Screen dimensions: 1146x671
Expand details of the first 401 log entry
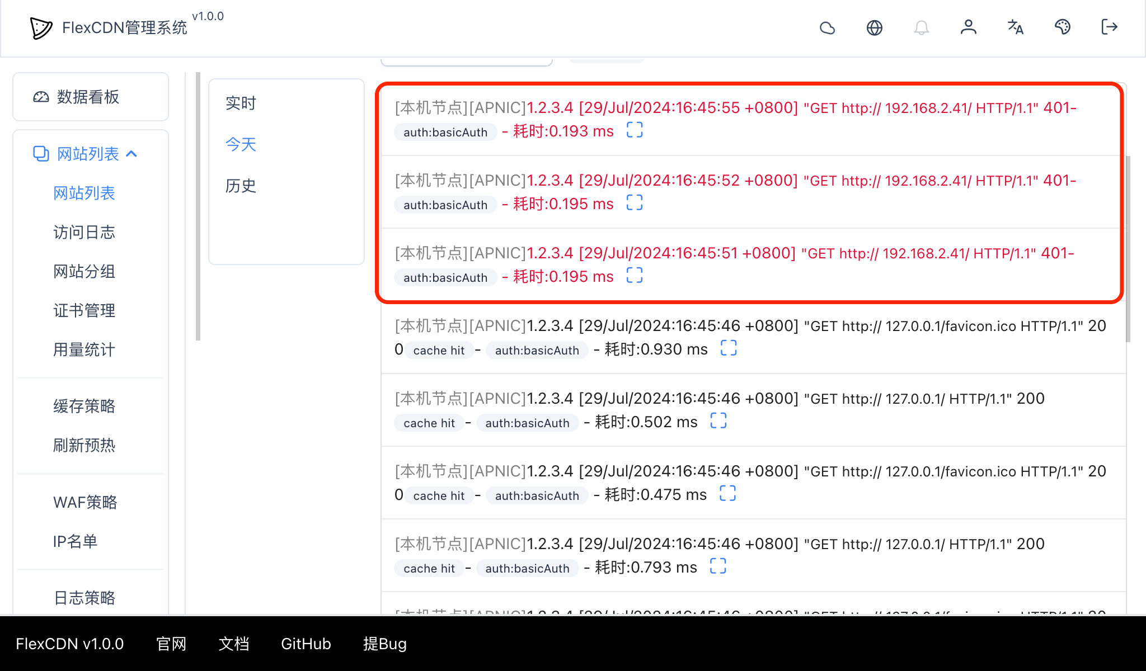[x=635, y=130]
